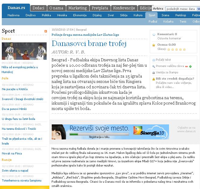
Task: Click the Danas.rs logo tab
Action: [x=16, y=8]
